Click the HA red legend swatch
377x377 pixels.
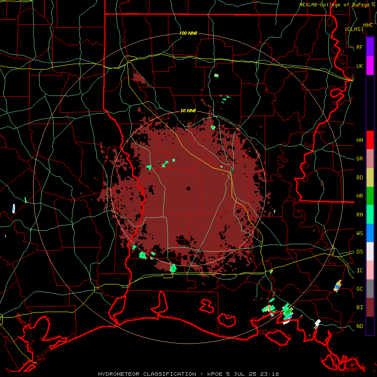click(370, 140)
